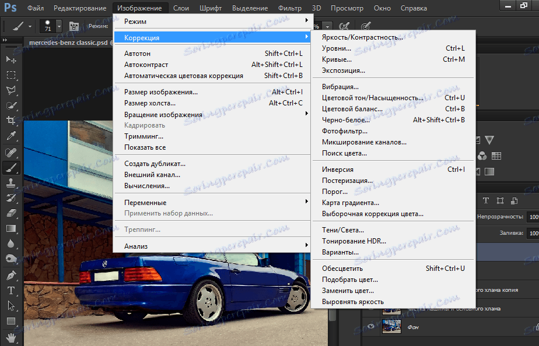Screen dimensions: 539x346
Task: Choose Цветовой тон/Насыщенность... menu entry
Action: (372, 98)
